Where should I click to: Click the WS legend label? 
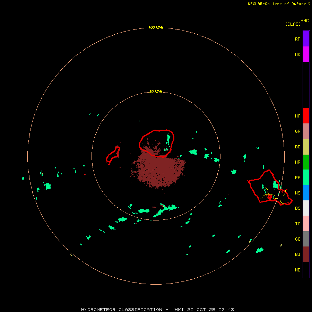coord(297,193)
